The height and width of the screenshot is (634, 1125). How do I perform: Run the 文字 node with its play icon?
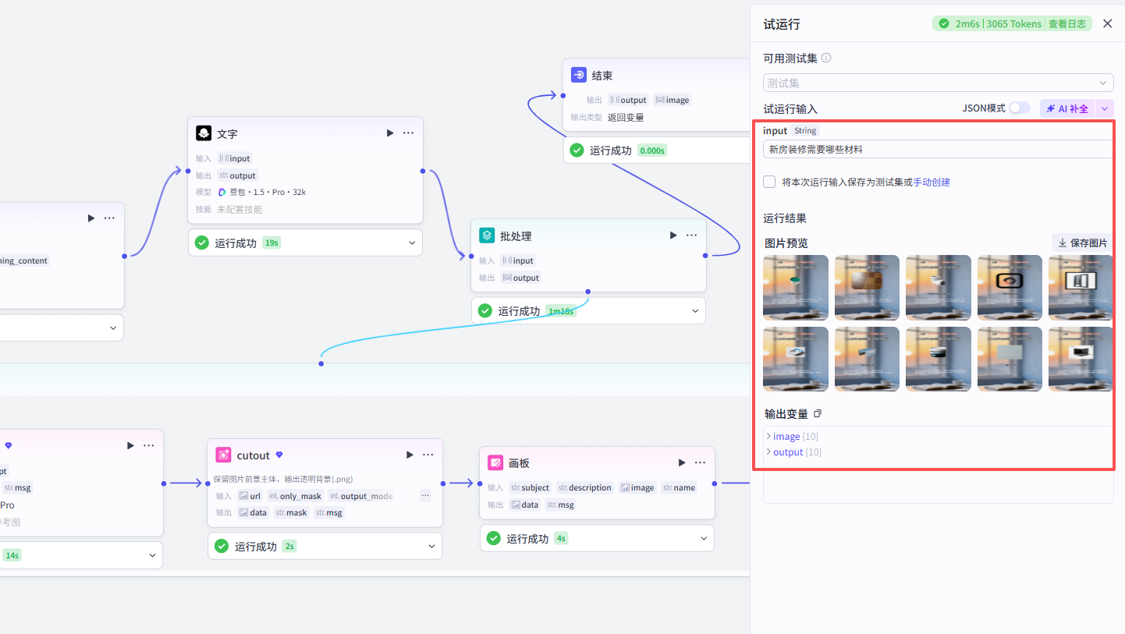click(390, 133)
